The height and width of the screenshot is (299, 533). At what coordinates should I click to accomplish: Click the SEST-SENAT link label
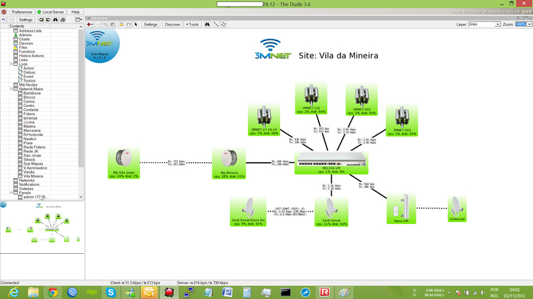coord(290,211)
